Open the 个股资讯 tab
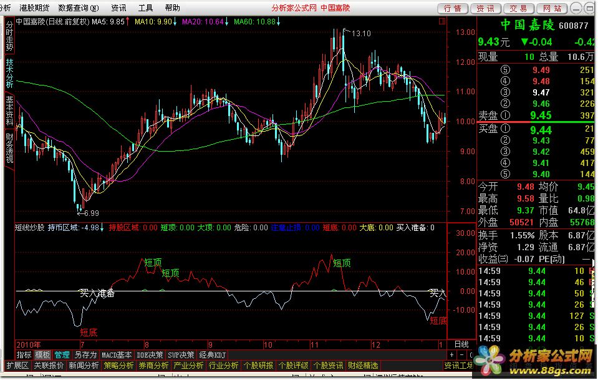The image size is (598, 380). click(328, 366)
